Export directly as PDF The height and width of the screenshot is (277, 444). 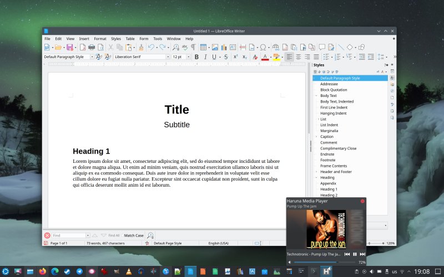(x=82, y=47)
